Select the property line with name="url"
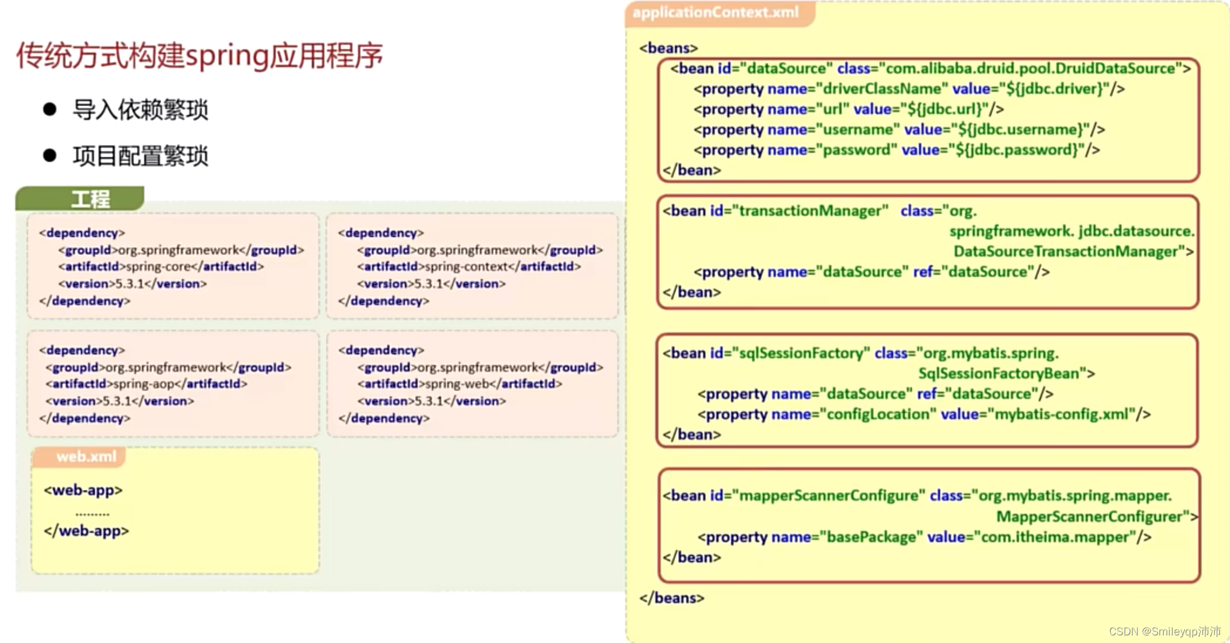Screen dimensions: 1230x643 849,110
